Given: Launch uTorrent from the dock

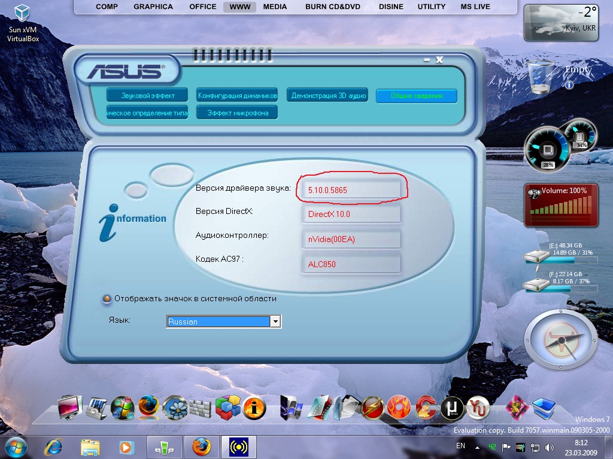Looking at the screenshot, I should [452, 408].
